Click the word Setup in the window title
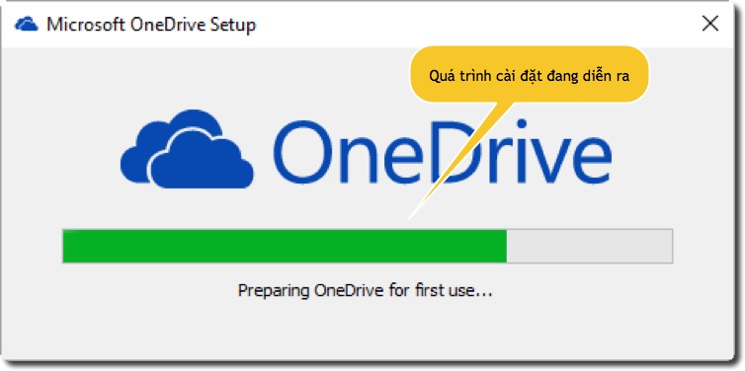 [233, 25]
